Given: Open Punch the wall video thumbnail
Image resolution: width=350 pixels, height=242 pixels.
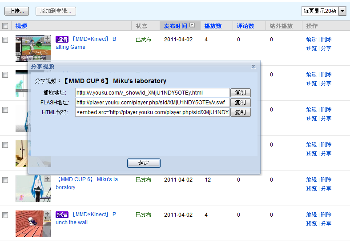Looking at the screenshot, I should pyautogui.click(x=33, y=224).
